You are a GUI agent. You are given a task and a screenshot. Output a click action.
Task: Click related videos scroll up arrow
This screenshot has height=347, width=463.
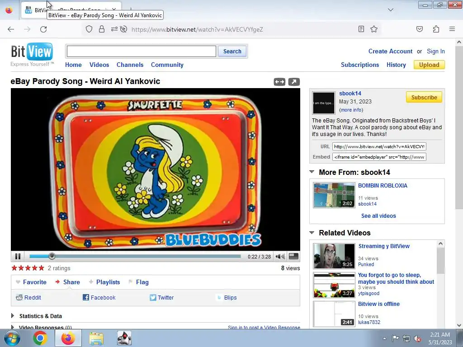point(440,244)
